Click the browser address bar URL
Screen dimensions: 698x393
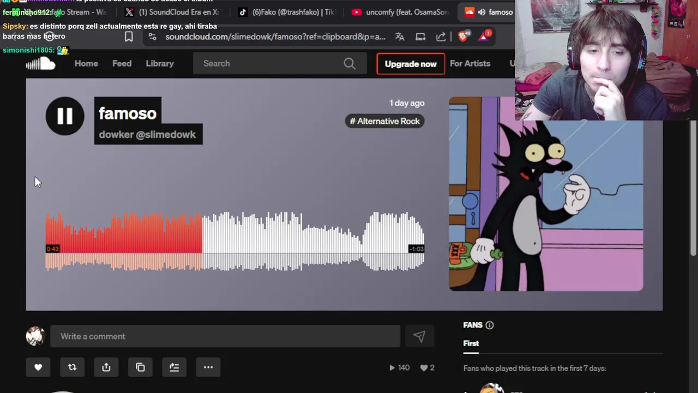275,37
